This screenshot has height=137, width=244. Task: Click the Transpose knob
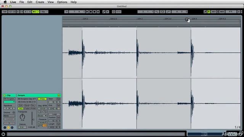pyautogui.click(x=22, y=117)
